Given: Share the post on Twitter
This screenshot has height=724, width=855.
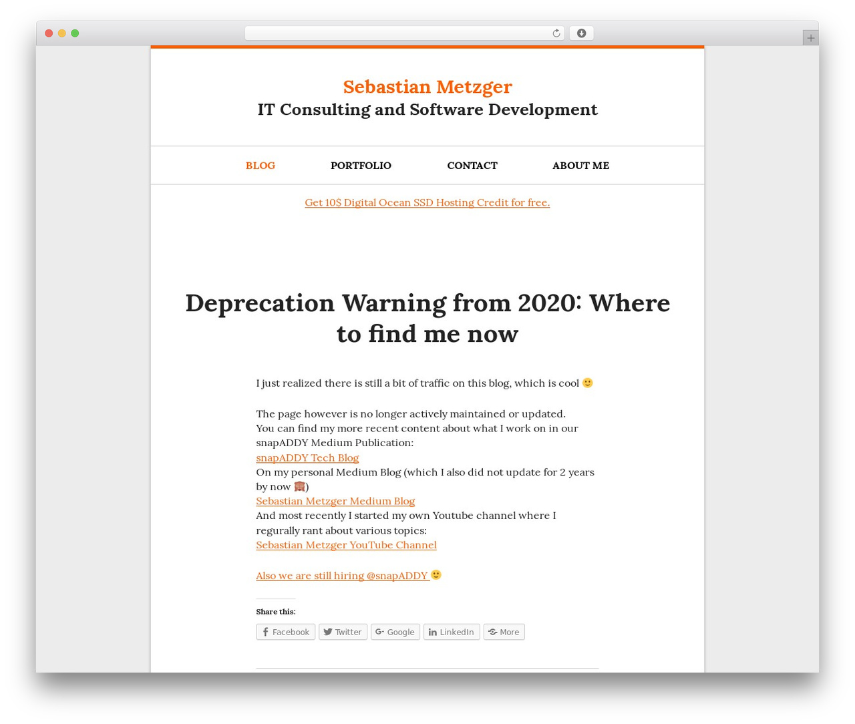Looking at the screenshot, I should 343,632.
